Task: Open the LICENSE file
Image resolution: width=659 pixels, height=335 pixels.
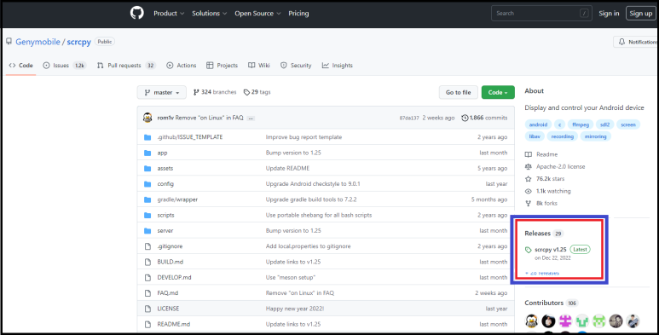Action: 168,308
